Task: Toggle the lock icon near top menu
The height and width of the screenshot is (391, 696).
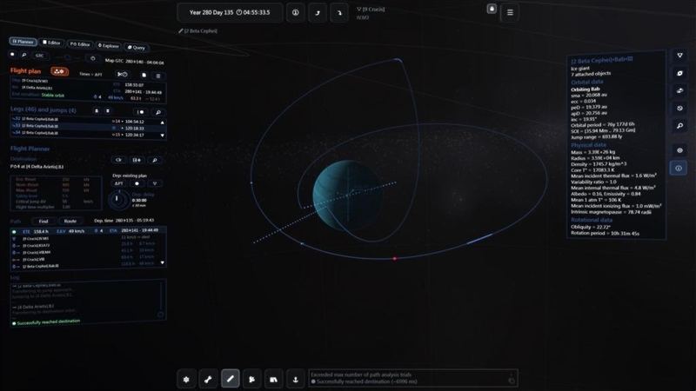Action: (492, 9)
